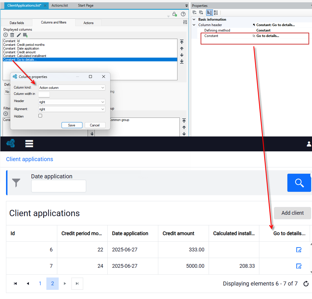Move selected displayed column up one position

pyautogui.click(x=182, y=48)
